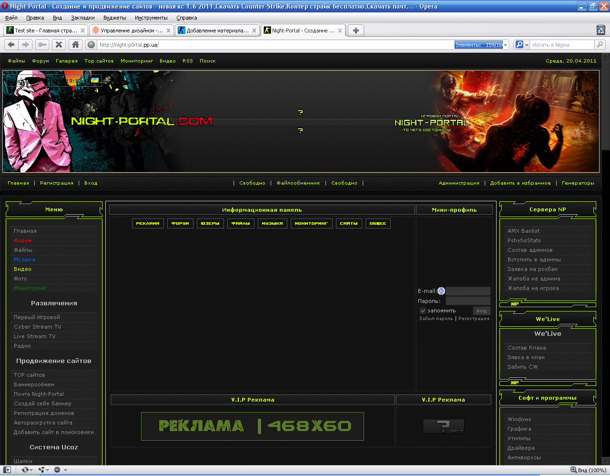Click the URL address bar field

(275, 45)
